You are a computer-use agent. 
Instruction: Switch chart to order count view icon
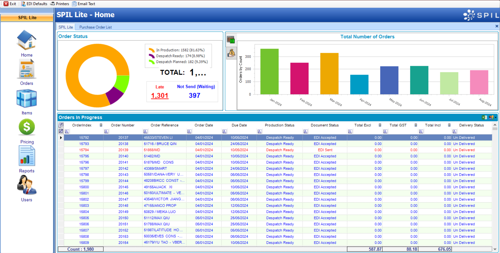(x=231, y=40)
